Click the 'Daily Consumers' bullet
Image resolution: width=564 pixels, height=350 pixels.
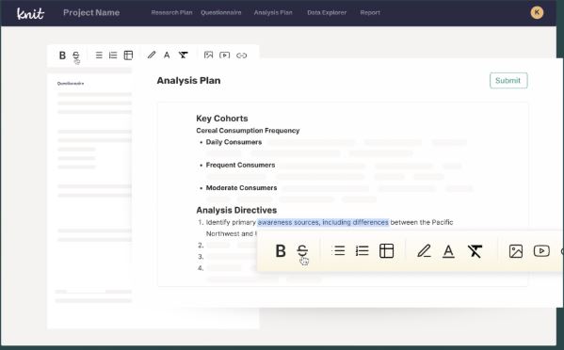coord(234,142)
